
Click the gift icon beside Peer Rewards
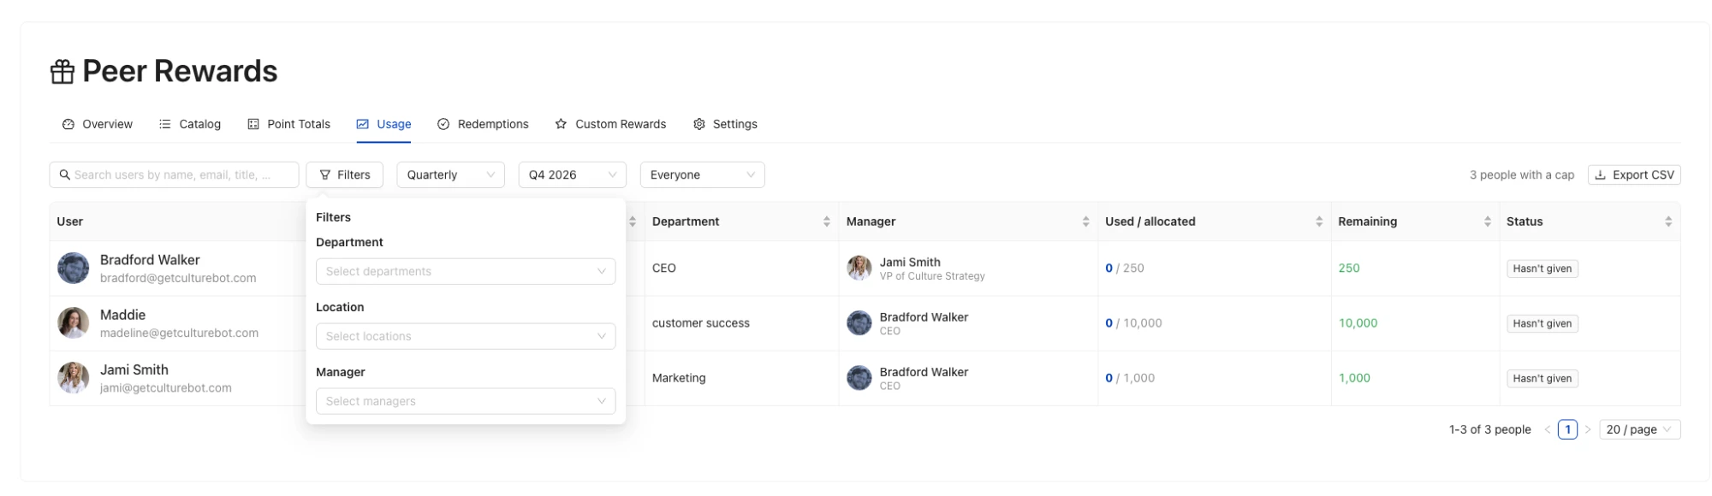click(62, 72)
